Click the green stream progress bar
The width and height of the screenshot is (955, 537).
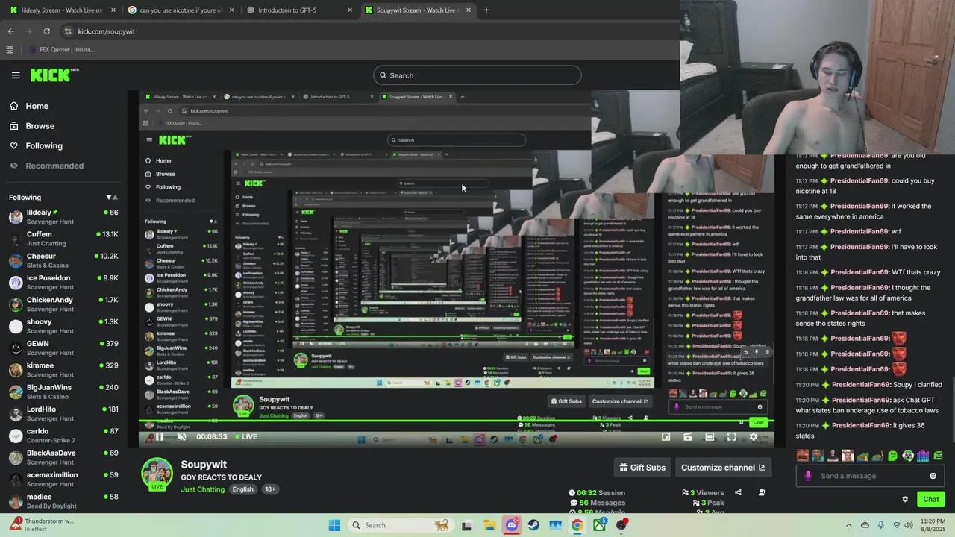coord(457,421)
